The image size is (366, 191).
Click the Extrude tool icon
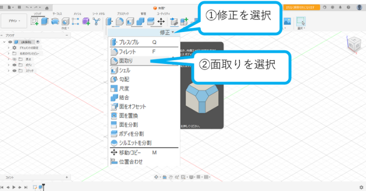tap(45, 21)
